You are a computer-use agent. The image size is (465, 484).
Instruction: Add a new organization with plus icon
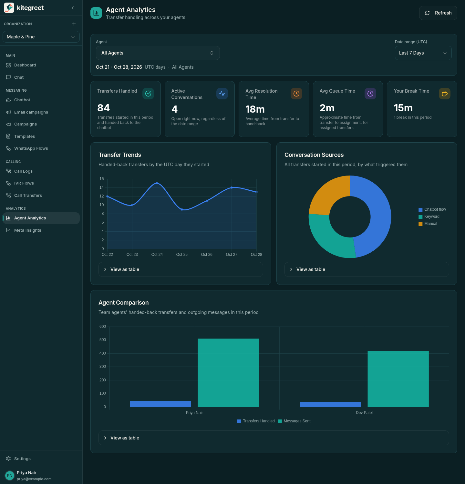coord(74,24)
